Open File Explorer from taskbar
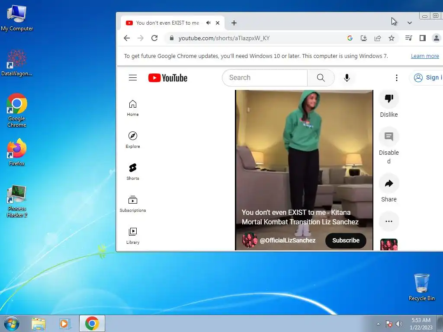Viewport: 443px width, 332px height. coord(39,323)
